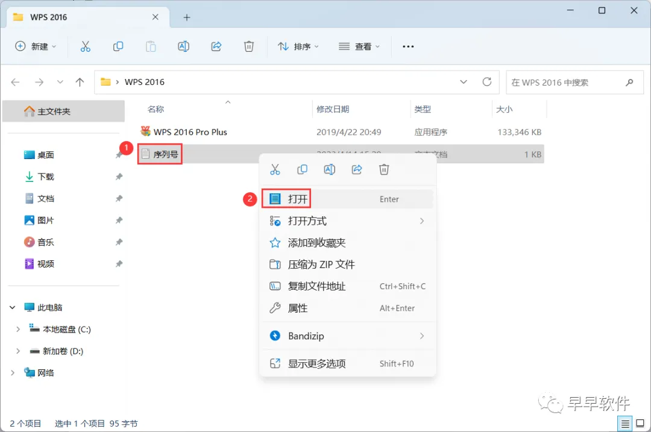This screenshot has width=651, height=432.
Task: Close the WPS 2016 tab
Action: [x=156, y=17]
